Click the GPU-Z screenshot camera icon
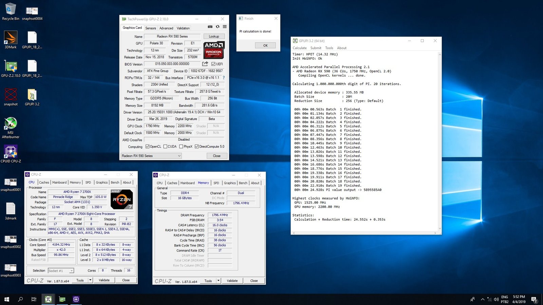Image resolution: width=543 pixels, height=305 pixels. click(x=210, y=27)
